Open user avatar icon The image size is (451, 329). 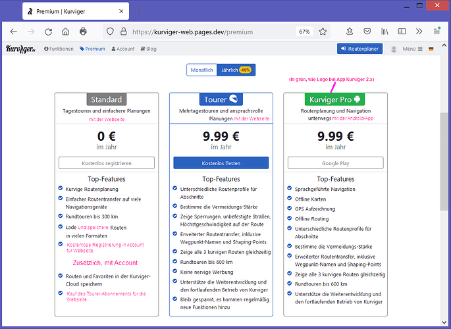pos(394,49)
